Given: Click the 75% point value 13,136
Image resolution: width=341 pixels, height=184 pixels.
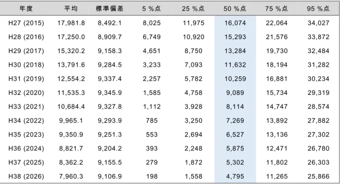Looking at the screenshot, I should pyautogui.click(x=277, y=135).
